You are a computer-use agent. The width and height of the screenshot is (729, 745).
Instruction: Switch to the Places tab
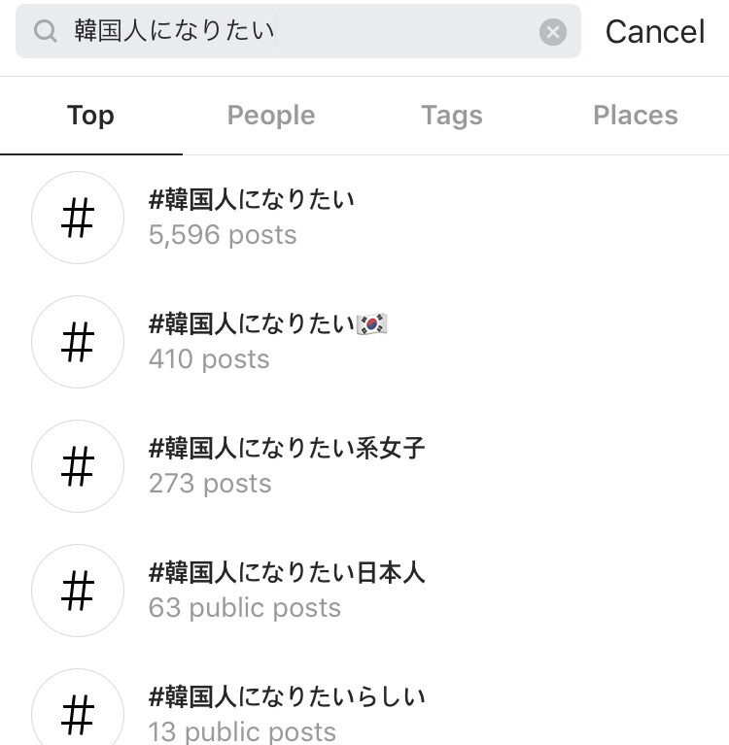point(636,116)
